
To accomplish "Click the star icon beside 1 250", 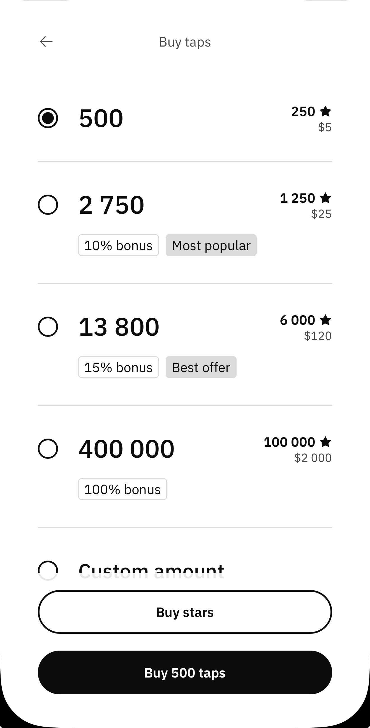I will pos(325,198).
